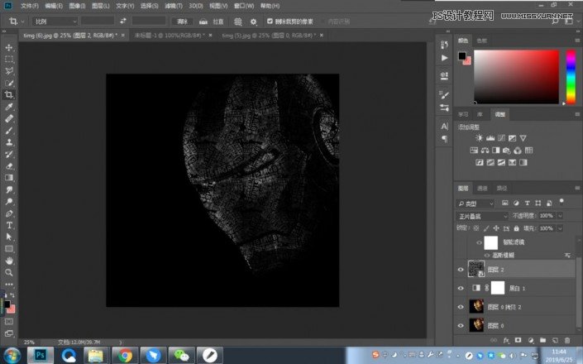Open the 图层(L) menu
Viewport: 583px width, 364px height.
tap(100, 6)
